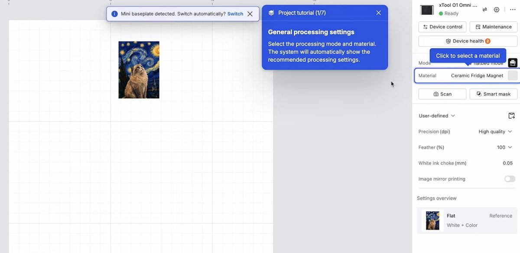Open the hexagon device settings icon

click(x=497, y=10)
